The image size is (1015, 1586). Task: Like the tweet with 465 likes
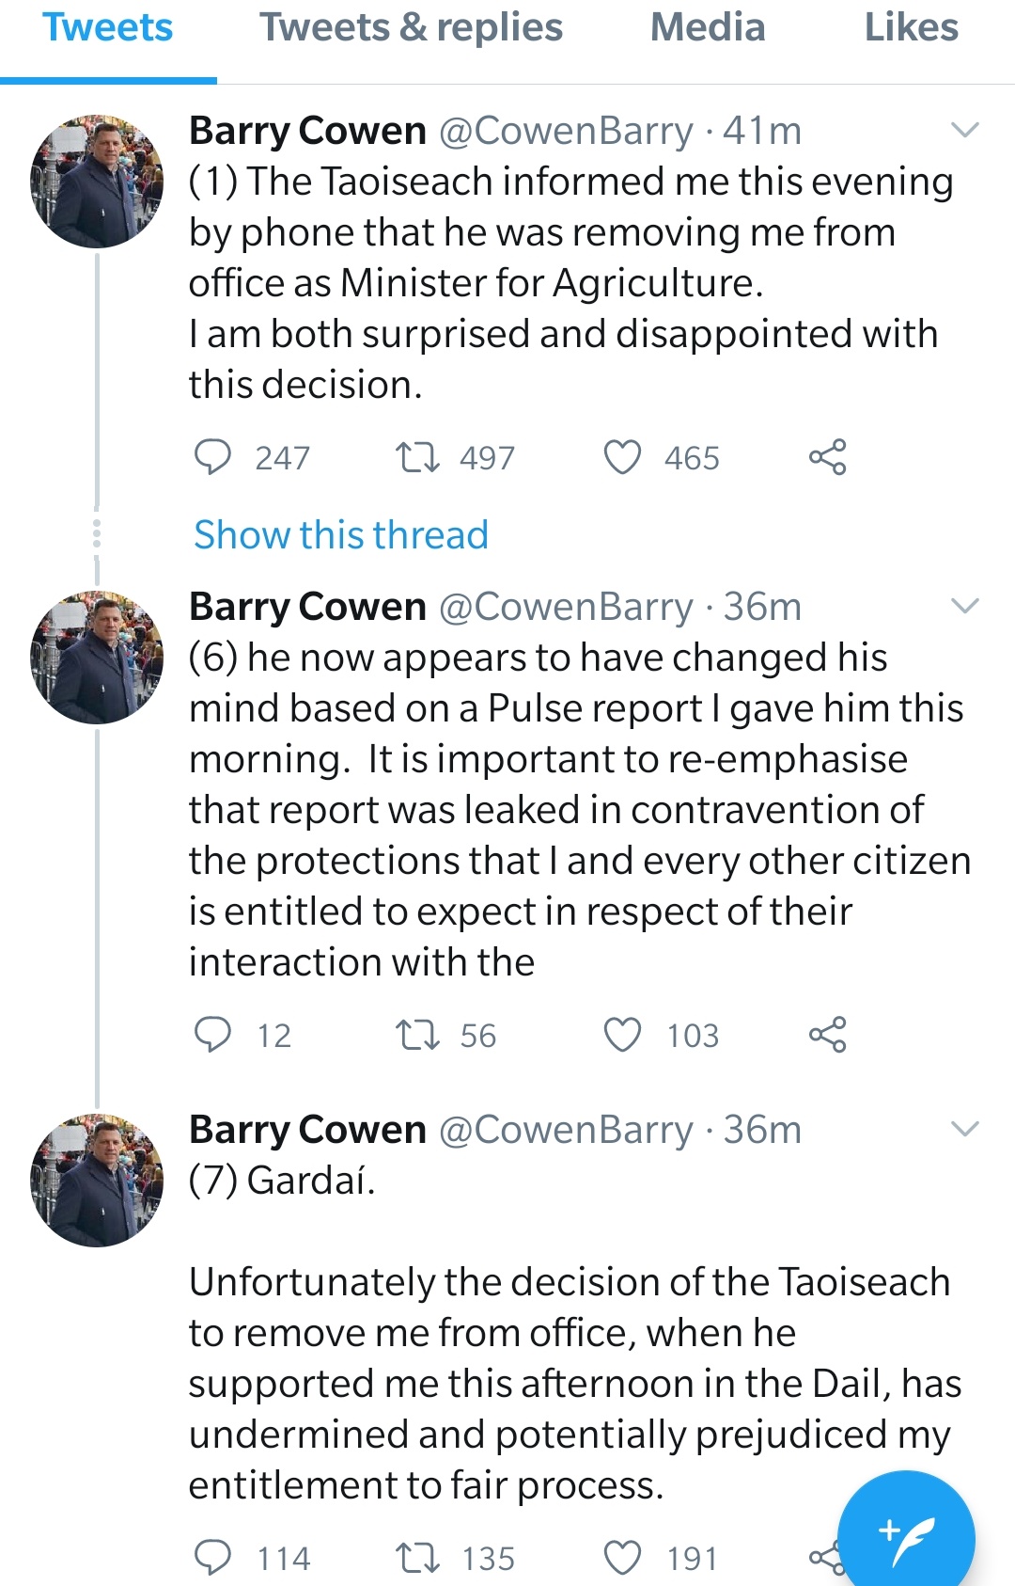(x=622, y=457)
